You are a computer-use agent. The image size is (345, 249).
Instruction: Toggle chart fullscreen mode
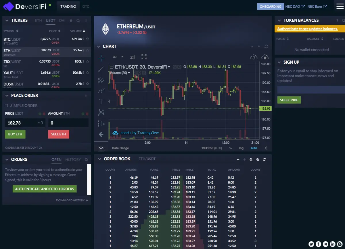144,57
